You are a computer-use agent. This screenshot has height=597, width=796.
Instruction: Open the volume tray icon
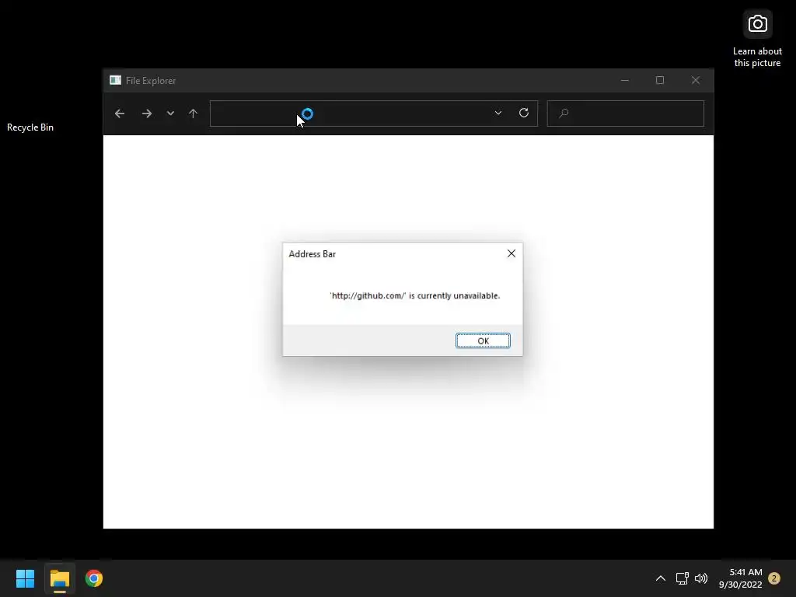pyautogui.click(x=701, y=578)
